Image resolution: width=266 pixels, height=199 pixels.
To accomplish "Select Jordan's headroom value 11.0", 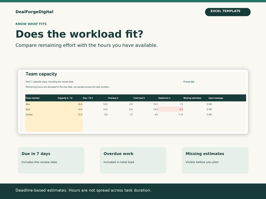I will (x=181, y=115).
